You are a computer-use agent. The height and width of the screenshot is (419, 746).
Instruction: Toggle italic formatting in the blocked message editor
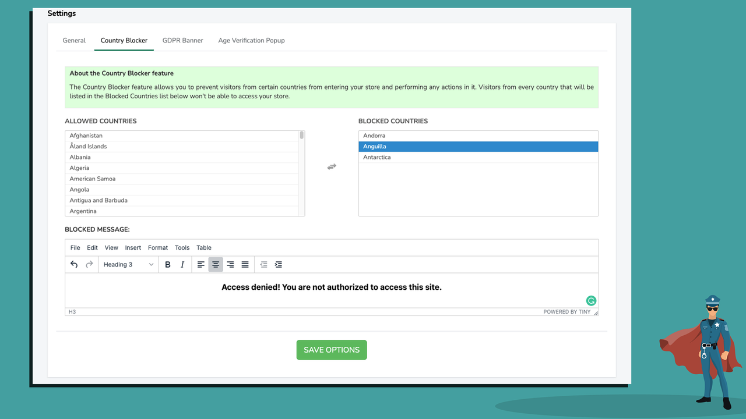click(x=182, y=264)
